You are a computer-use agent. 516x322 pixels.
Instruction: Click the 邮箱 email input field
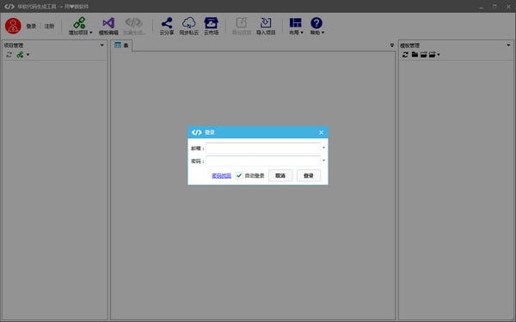263,149
